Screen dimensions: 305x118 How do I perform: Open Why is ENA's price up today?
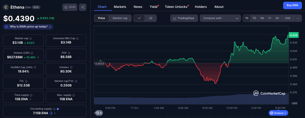click(x=28, y=27)
